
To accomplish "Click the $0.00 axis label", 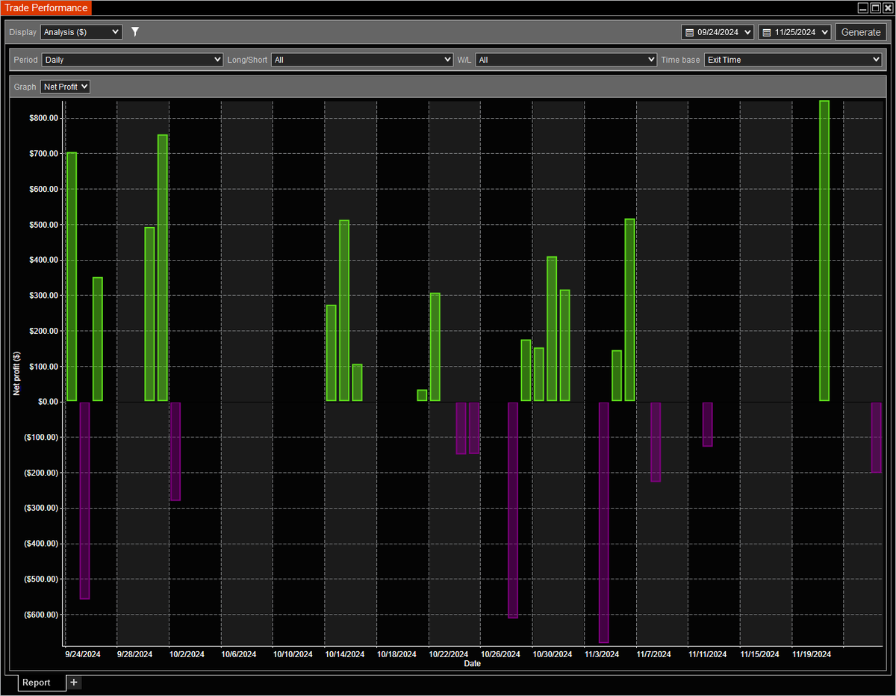I will click(x=49, y=402).
